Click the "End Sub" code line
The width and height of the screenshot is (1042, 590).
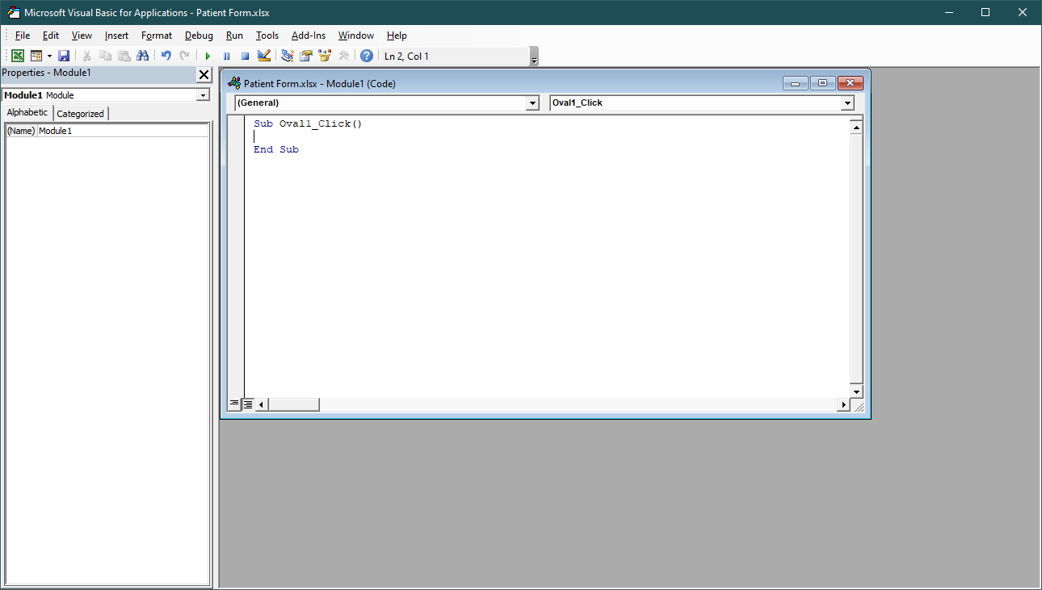click(276, 149)
